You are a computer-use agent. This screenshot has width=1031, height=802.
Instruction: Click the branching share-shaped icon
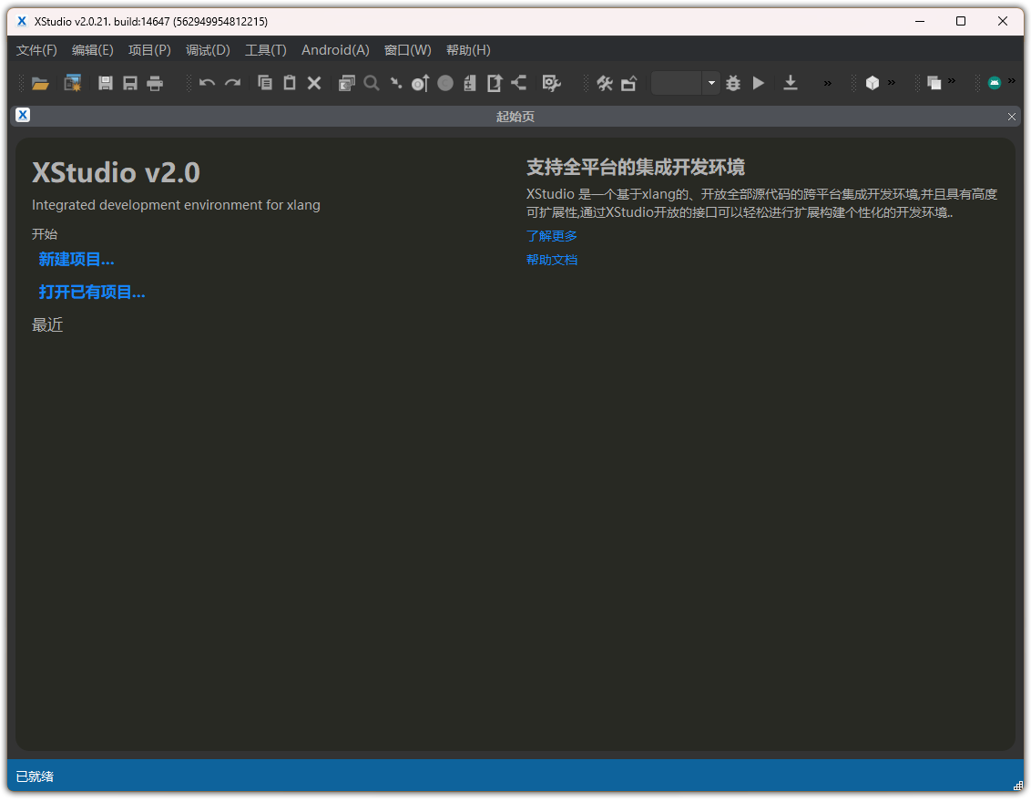[x=519, y=83]
